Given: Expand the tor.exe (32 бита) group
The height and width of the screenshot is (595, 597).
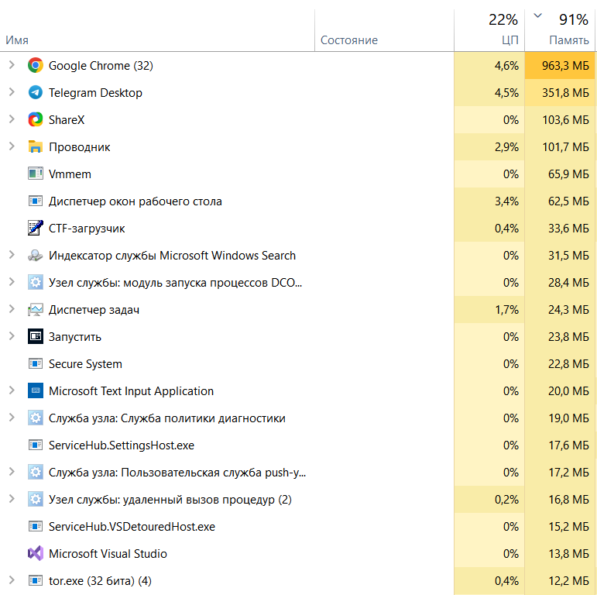Looking at the screenshot, I should tap(12, 580).
